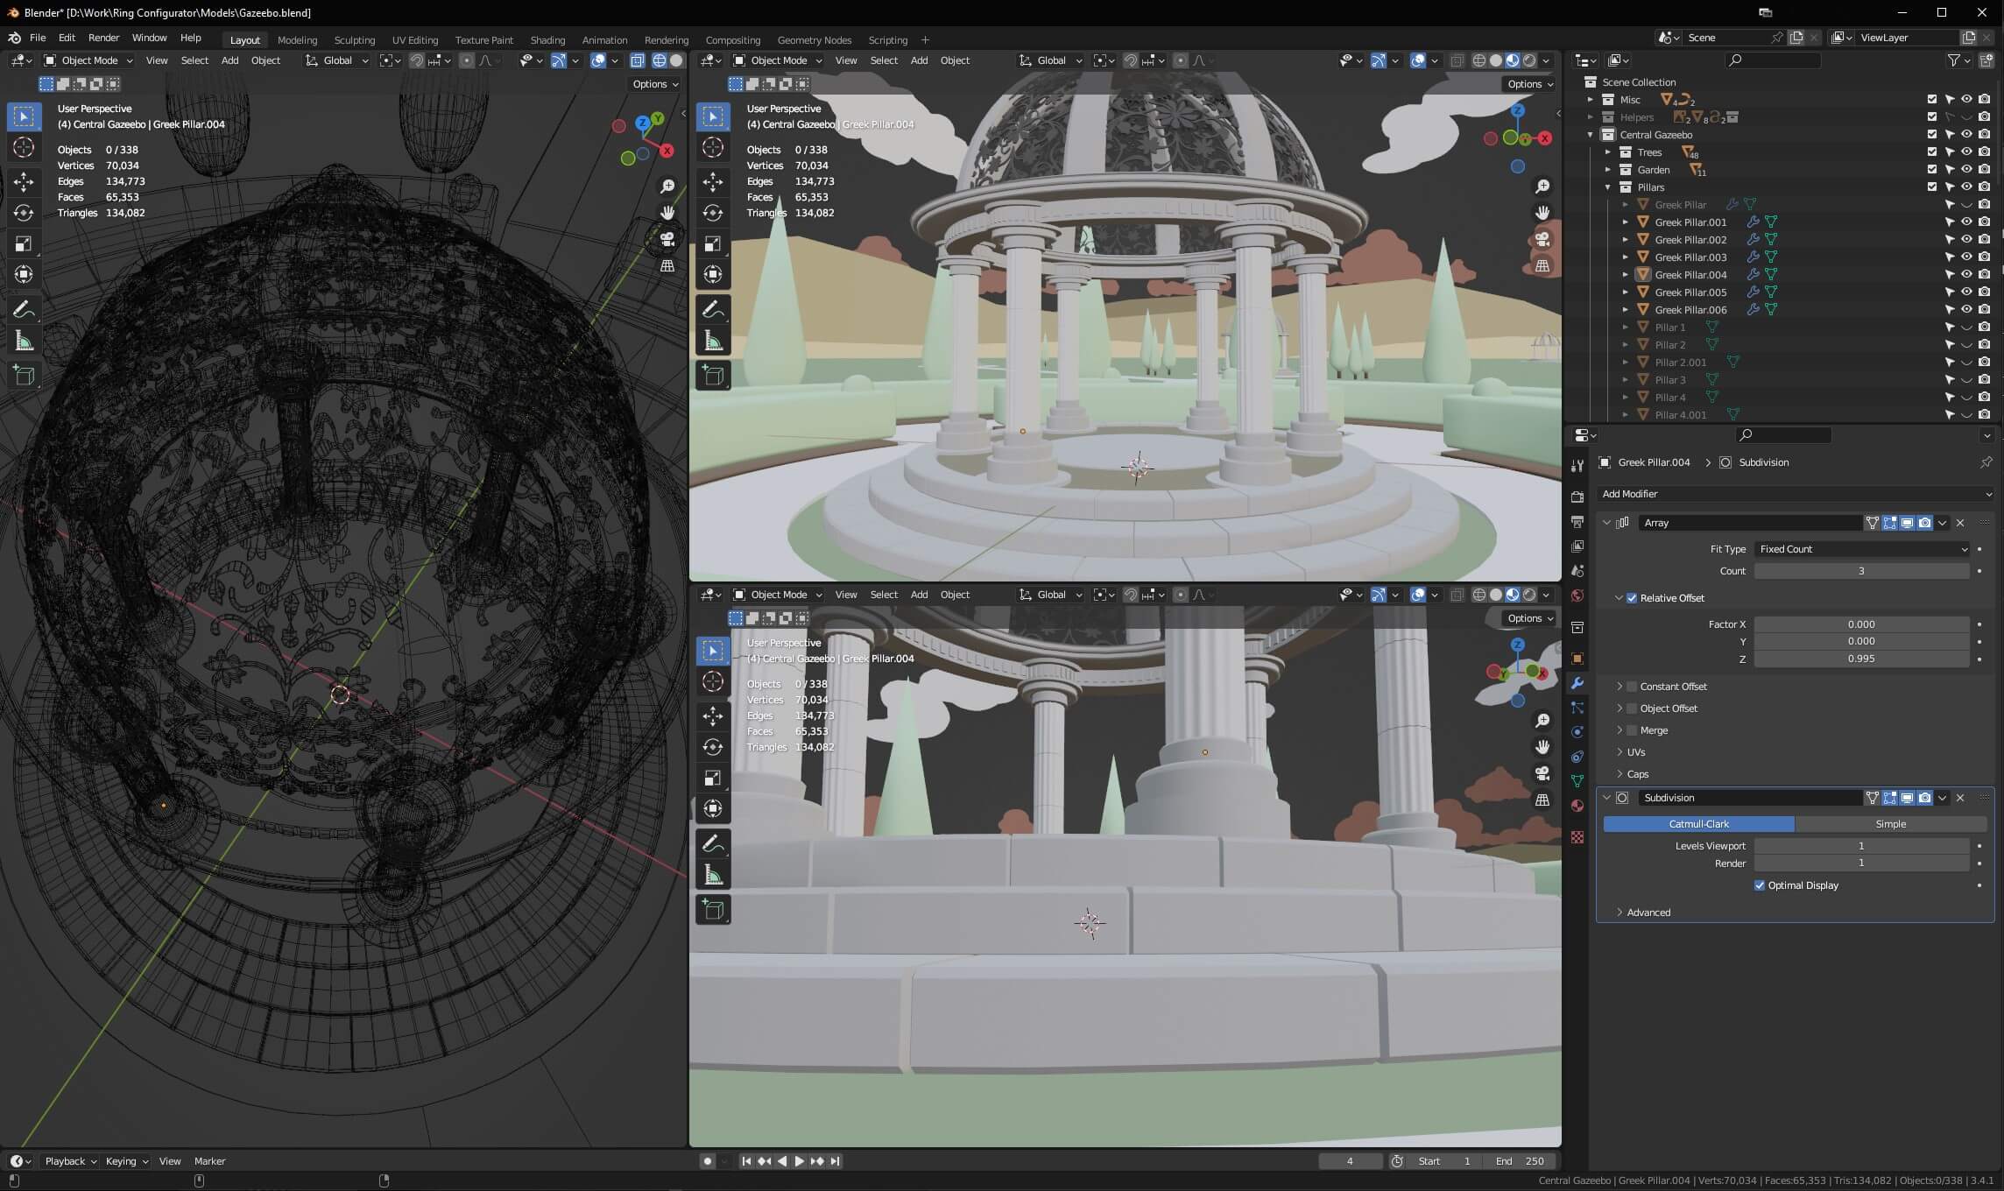Open the File menu

coord(38,38)
